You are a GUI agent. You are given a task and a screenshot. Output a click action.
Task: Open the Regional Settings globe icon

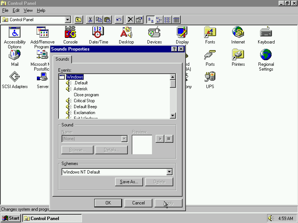point(266,55)
